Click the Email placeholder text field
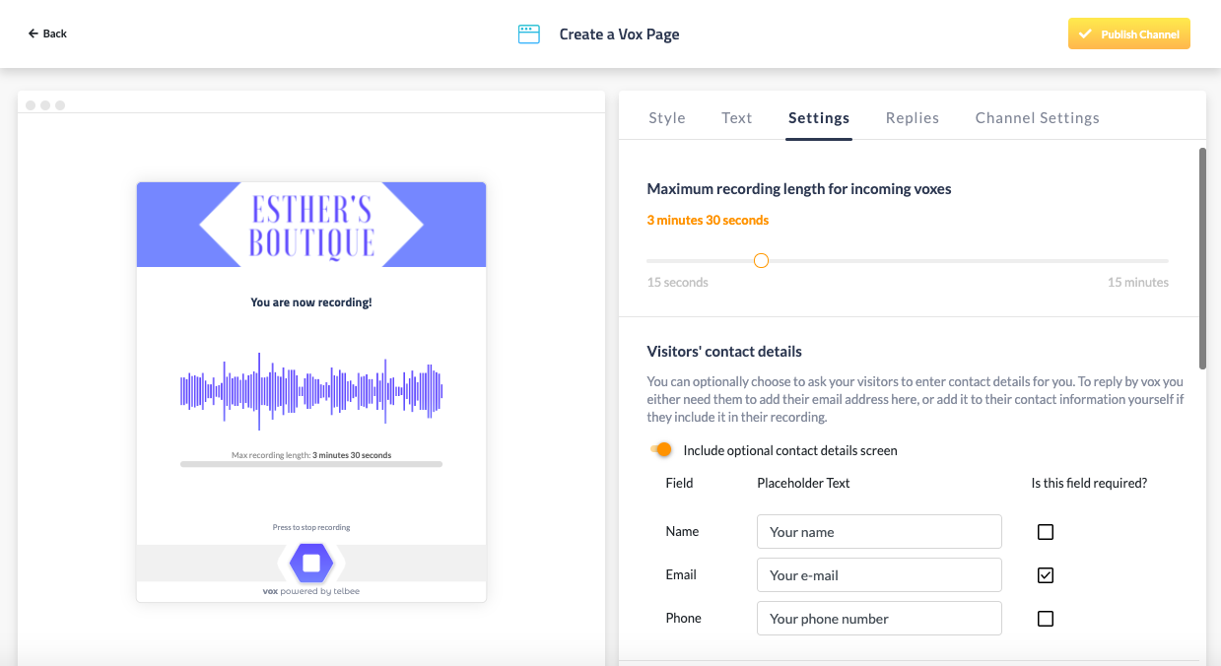Screen dimensions: 1221x666 (879, 575)
